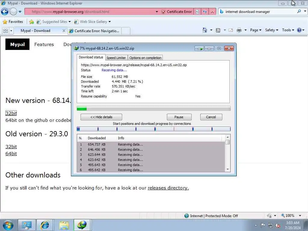308x231 pixels.
Task: Click the 32bit link under New version
Action: pyautogui.click(x=11, y=113)
